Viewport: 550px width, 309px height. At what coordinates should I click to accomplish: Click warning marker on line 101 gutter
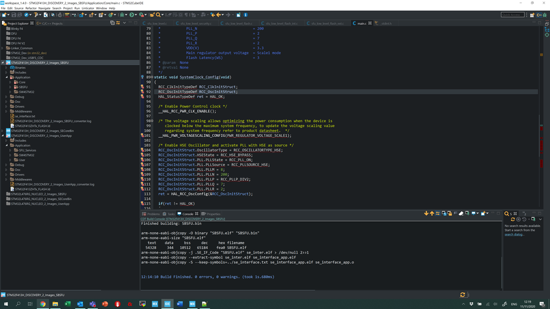click(x=143, y=136)
